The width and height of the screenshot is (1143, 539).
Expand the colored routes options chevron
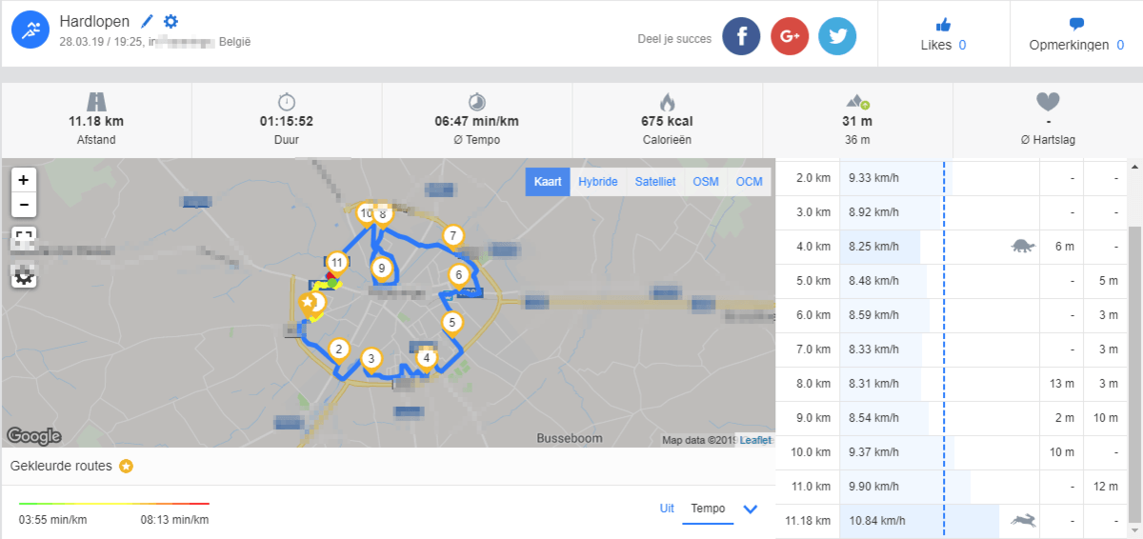point(750,509)
